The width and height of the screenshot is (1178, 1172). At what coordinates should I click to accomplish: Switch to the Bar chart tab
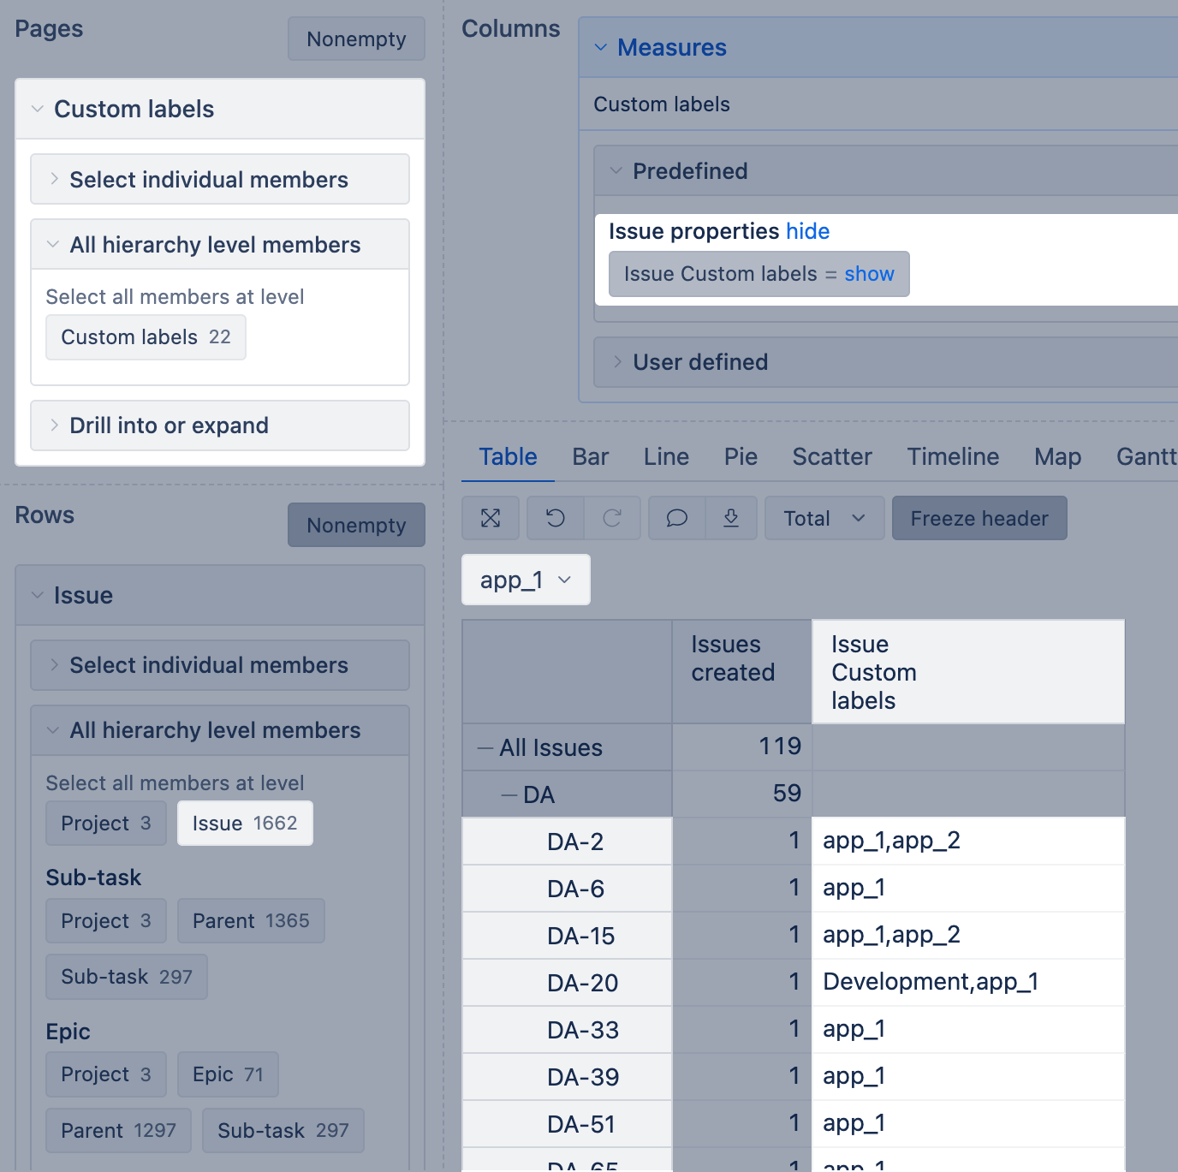590,457
